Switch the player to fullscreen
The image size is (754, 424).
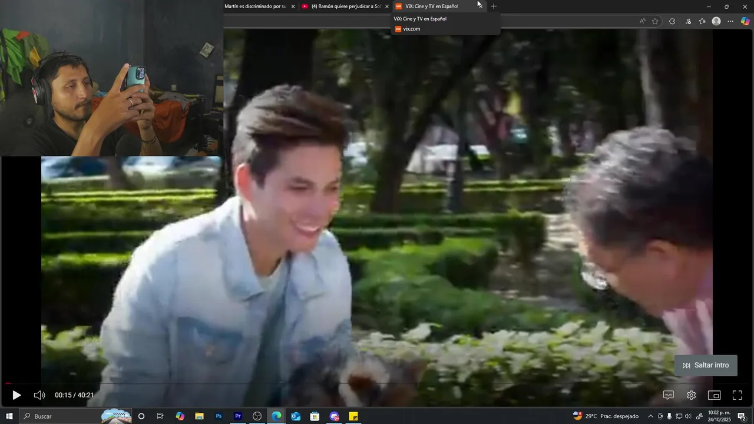pyautogui.click(x=737, y=395)
